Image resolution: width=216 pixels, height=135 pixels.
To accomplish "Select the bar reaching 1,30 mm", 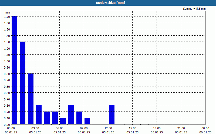I will (23, 83).
